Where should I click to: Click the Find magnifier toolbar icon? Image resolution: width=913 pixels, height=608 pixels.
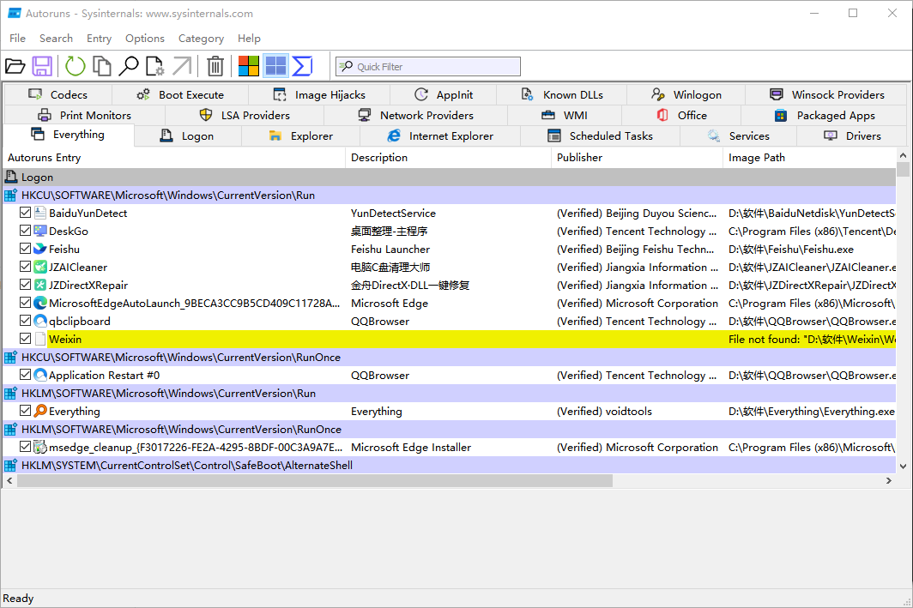click(x=128, y=66)
